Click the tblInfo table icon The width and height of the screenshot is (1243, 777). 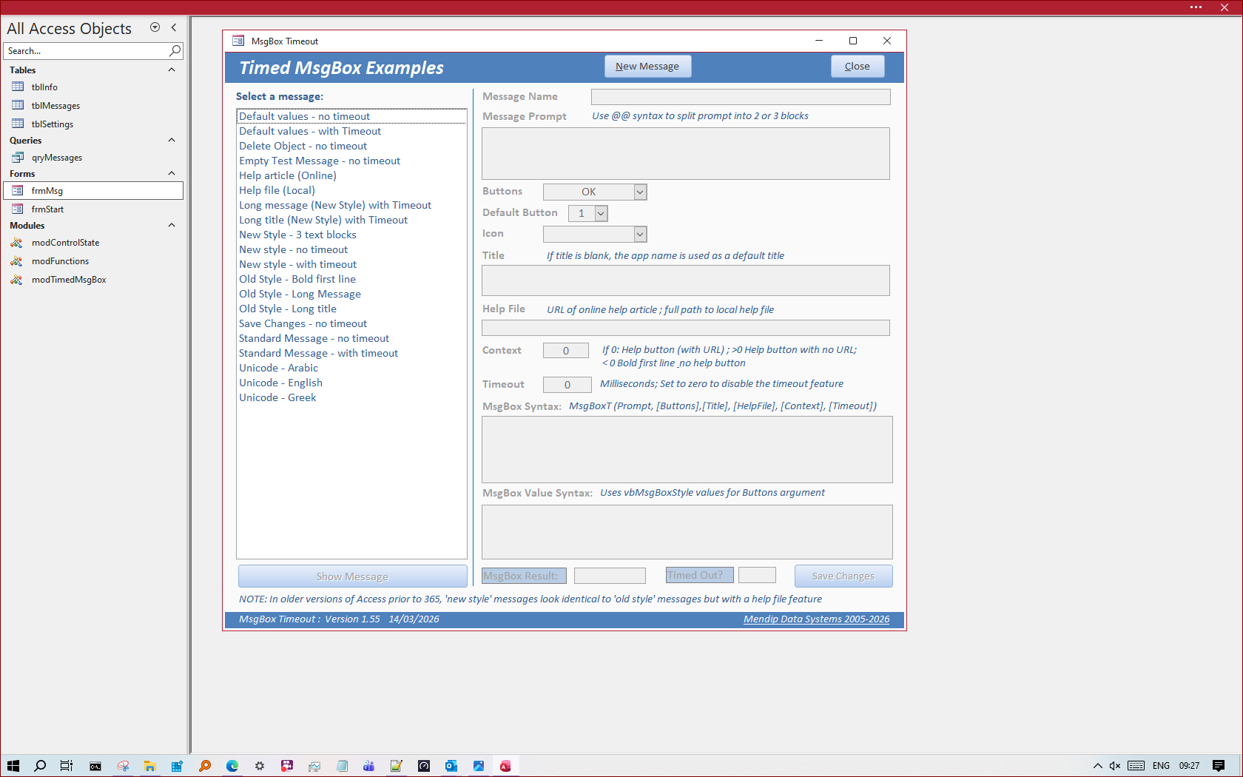pyautogui.click(x=18, y=87)
